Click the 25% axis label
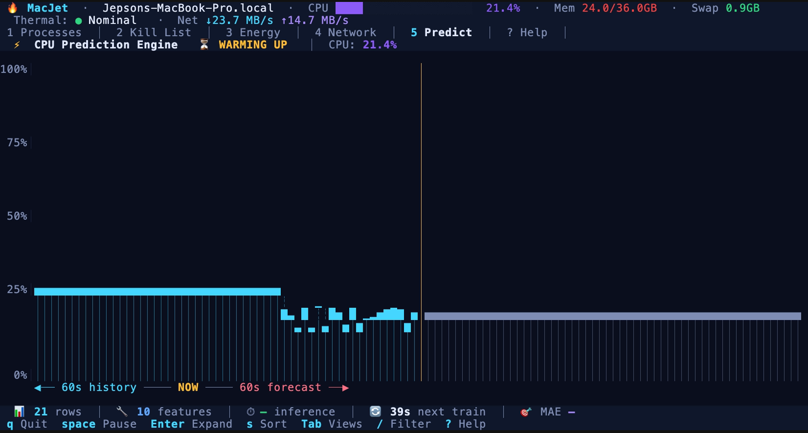The width and height of the screenshot is (808, 433). pyautogui.click(x=17, y=289)
